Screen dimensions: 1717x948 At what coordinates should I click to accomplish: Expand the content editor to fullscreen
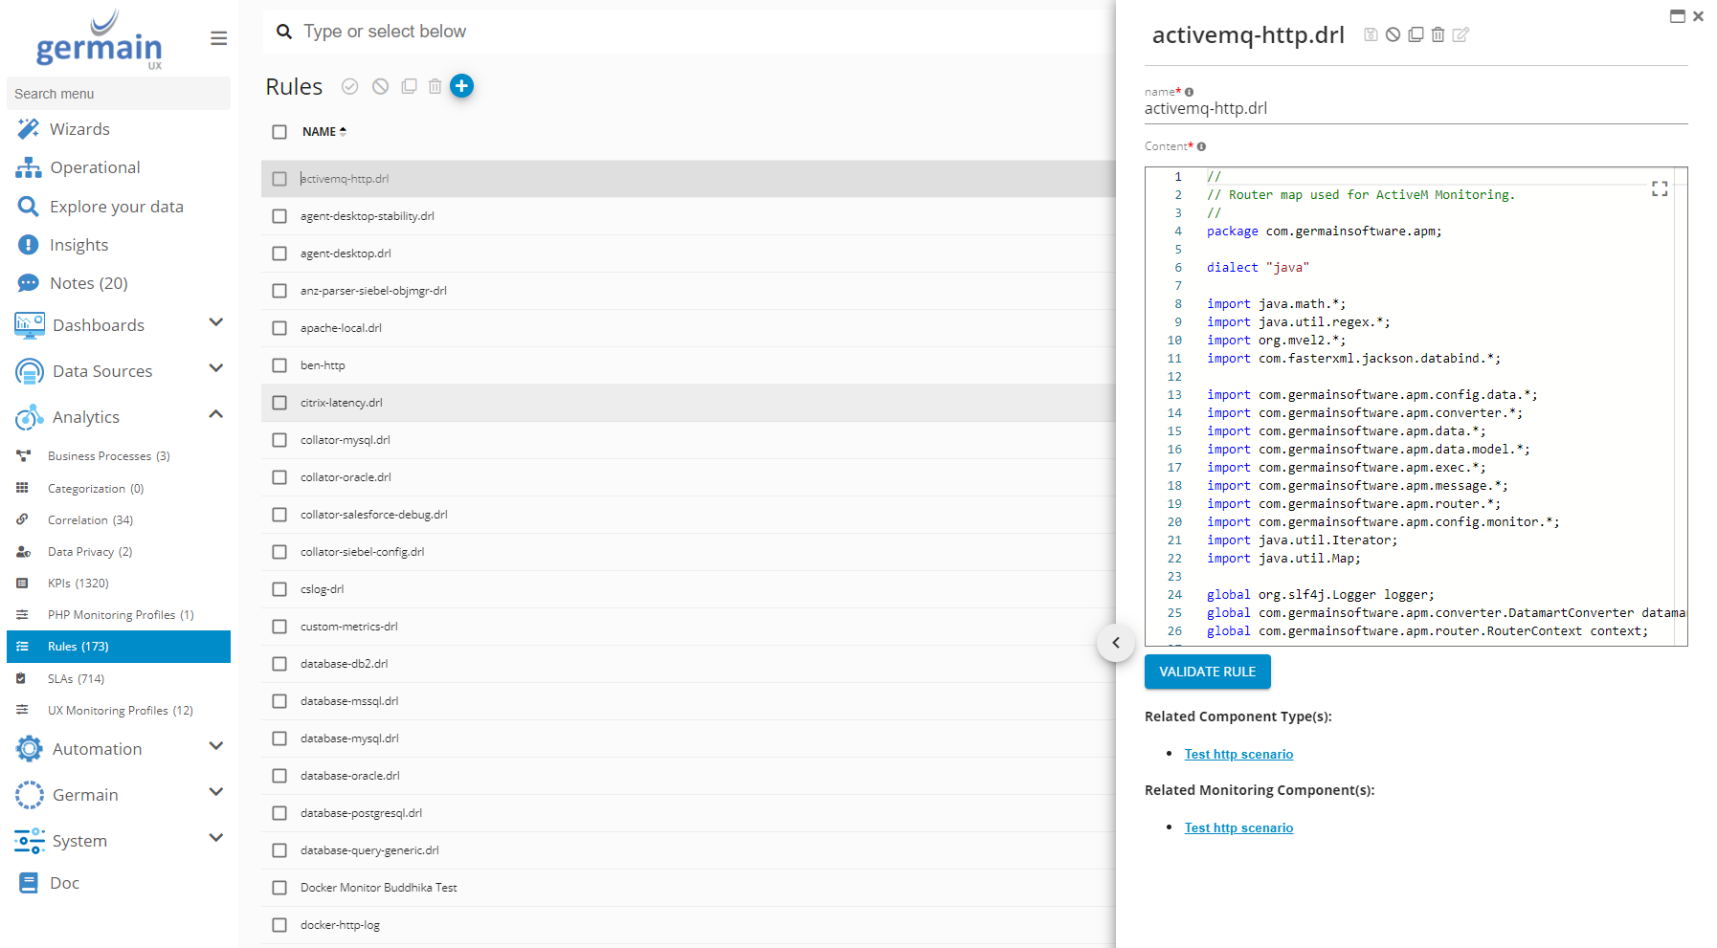[1659, 189]
